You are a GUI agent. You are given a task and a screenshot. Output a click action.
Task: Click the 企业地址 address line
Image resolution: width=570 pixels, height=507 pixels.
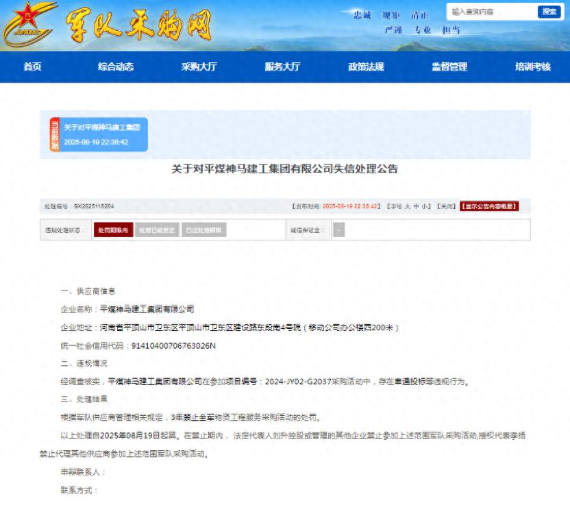coord(230,327)
